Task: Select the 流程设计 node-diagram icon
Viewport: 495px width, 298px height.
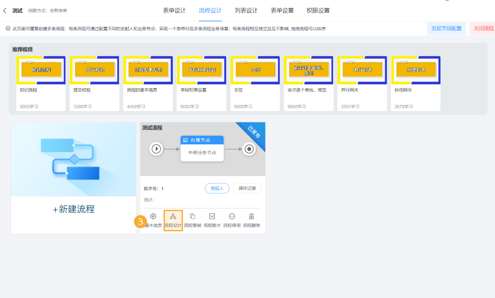Action: [x=173, y=217]
